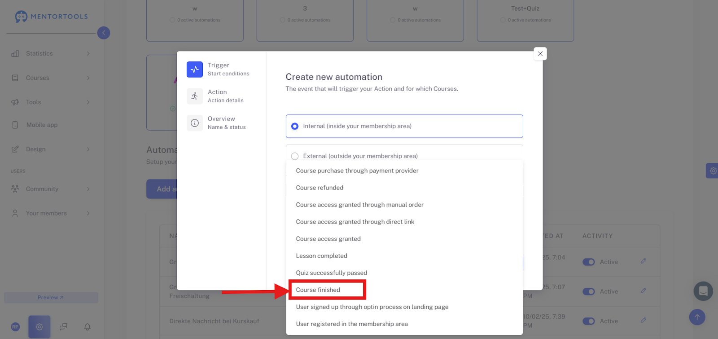Viewport: 718px width, 339px height.
Task: Choose Course purchase through payment provider
Action: pos(404,171)
